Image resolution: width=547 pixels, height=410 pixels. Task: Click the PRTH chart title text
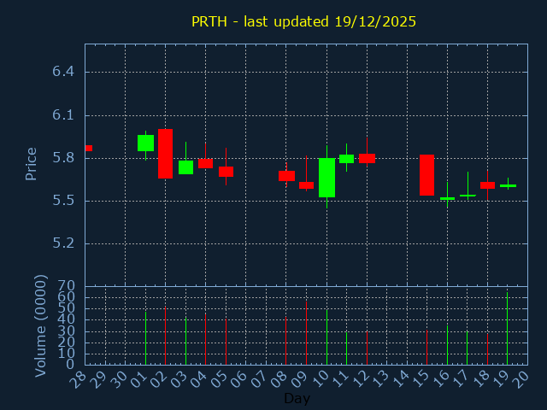tap(303, 21)
